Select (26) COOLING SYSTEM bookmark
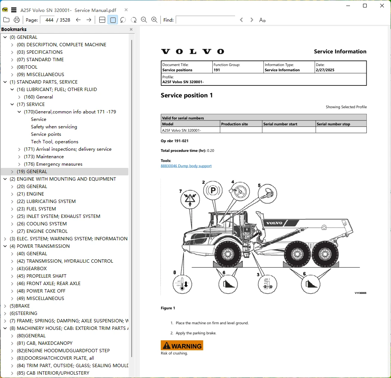Screen dimensions: 391x378 tap(42, 224)
